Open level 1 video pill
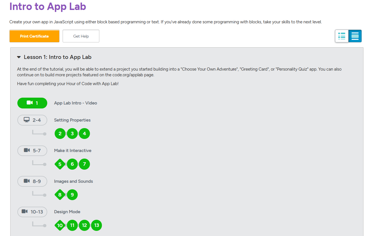 click(32, 103)
